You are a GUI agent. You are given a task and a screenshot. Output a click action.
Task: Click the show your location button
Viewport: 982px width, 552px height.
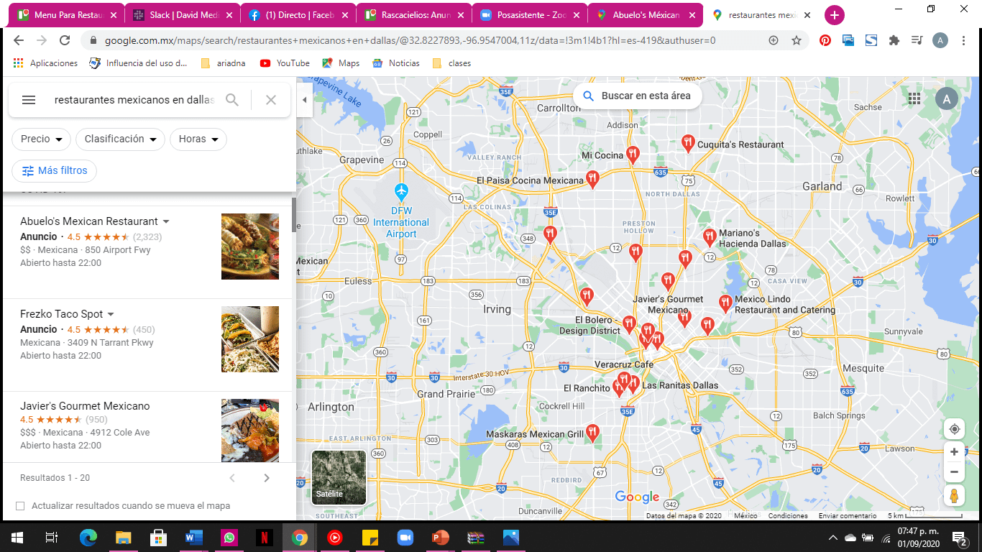[954, 429]
